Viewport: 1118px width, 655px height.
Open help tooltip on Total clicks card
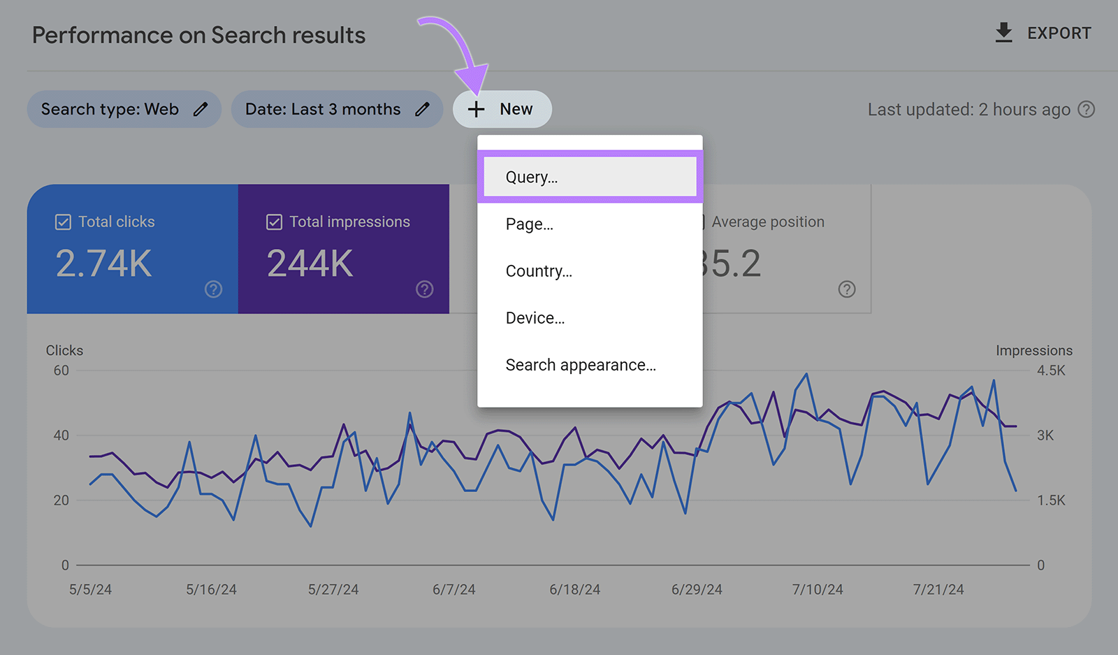point(213,289)
